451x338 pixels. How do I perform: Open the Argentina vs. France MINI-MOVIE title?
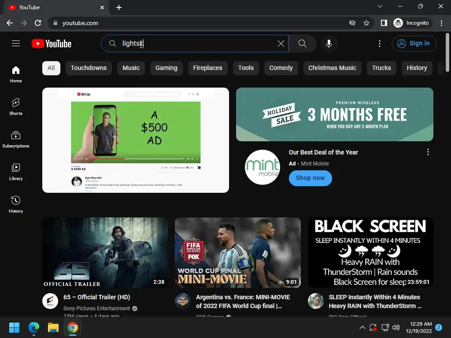click(243, 301)
